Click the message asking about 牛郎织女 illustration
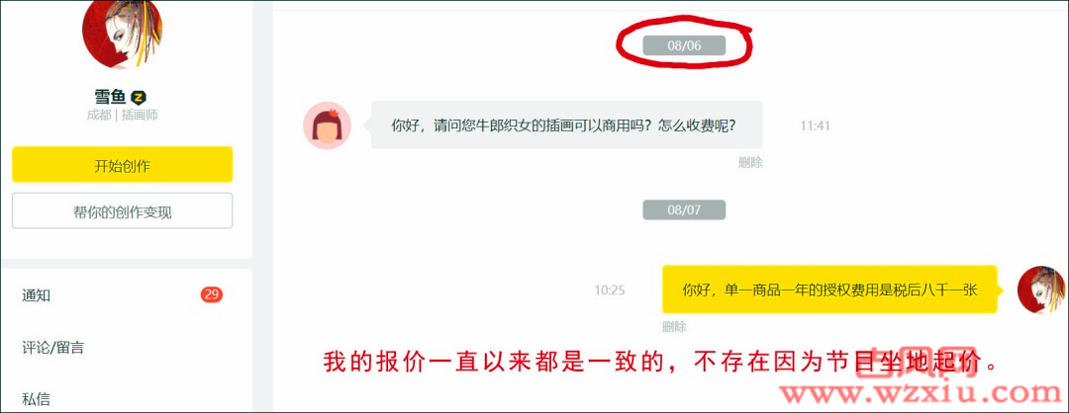Image resolution: width=1069 pixels, height=413 pixels. pos(566,125)
